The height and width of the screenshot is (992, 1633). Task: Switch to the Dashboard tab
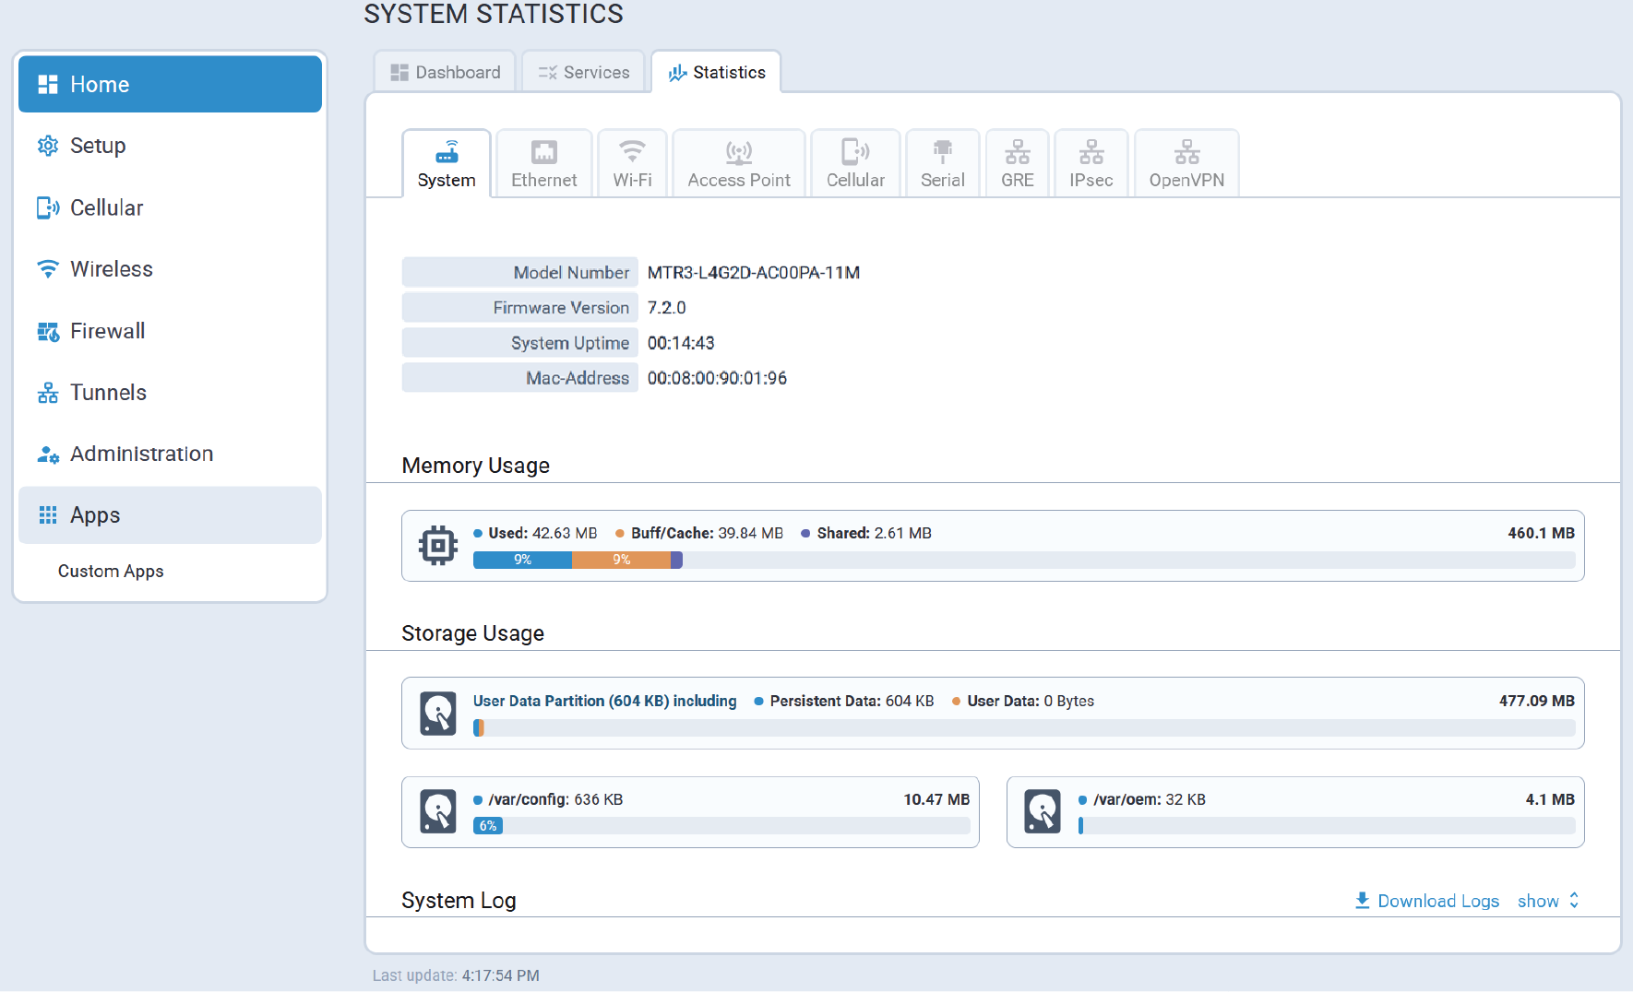(x=446, y=72)
